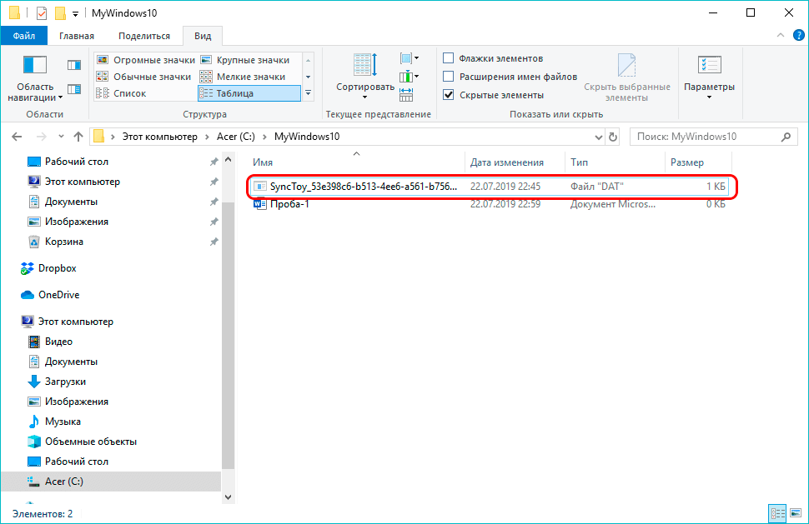Open the Файл (File) menu tab
809x524 pixels.
pos(24,36)
